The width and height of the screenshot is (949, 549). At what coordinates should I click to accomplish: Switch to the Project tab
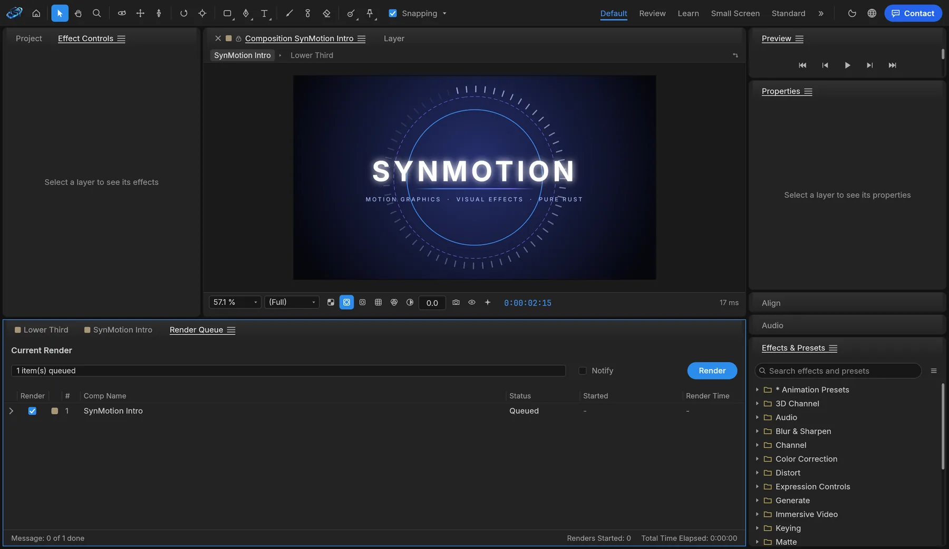29,38
